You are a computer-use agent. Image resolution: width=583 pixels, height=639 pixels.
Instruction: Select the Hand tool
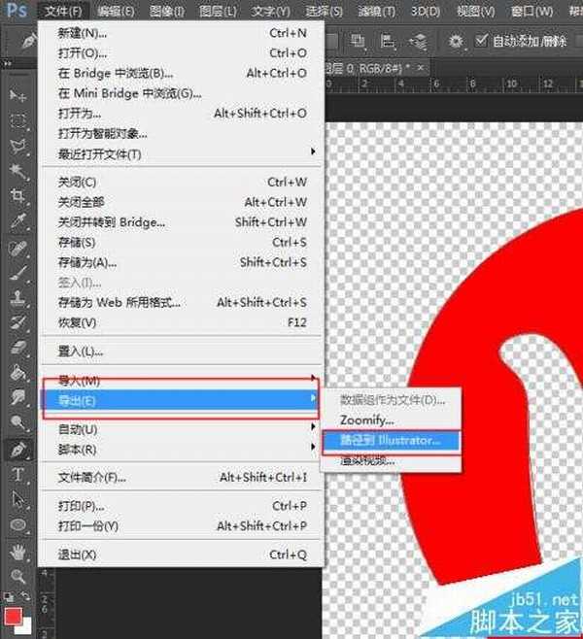tap(17, 551)
